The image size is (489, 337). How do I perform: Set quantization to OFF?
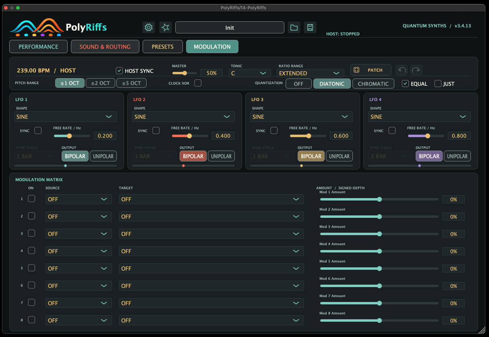click(298, 84)
